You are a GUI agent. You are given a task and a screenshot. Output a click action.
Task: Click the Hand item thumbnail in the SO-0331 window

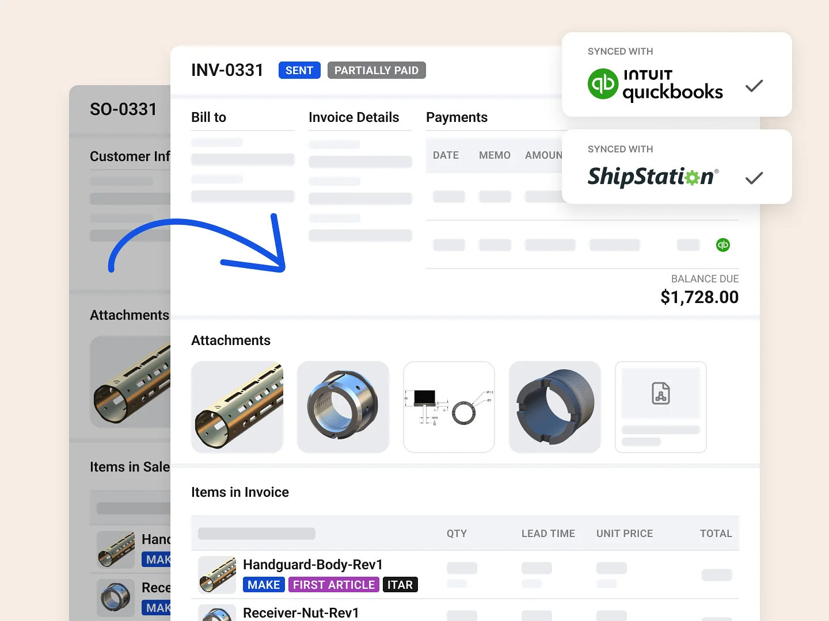pyautogui.click(x=116, y=550)
